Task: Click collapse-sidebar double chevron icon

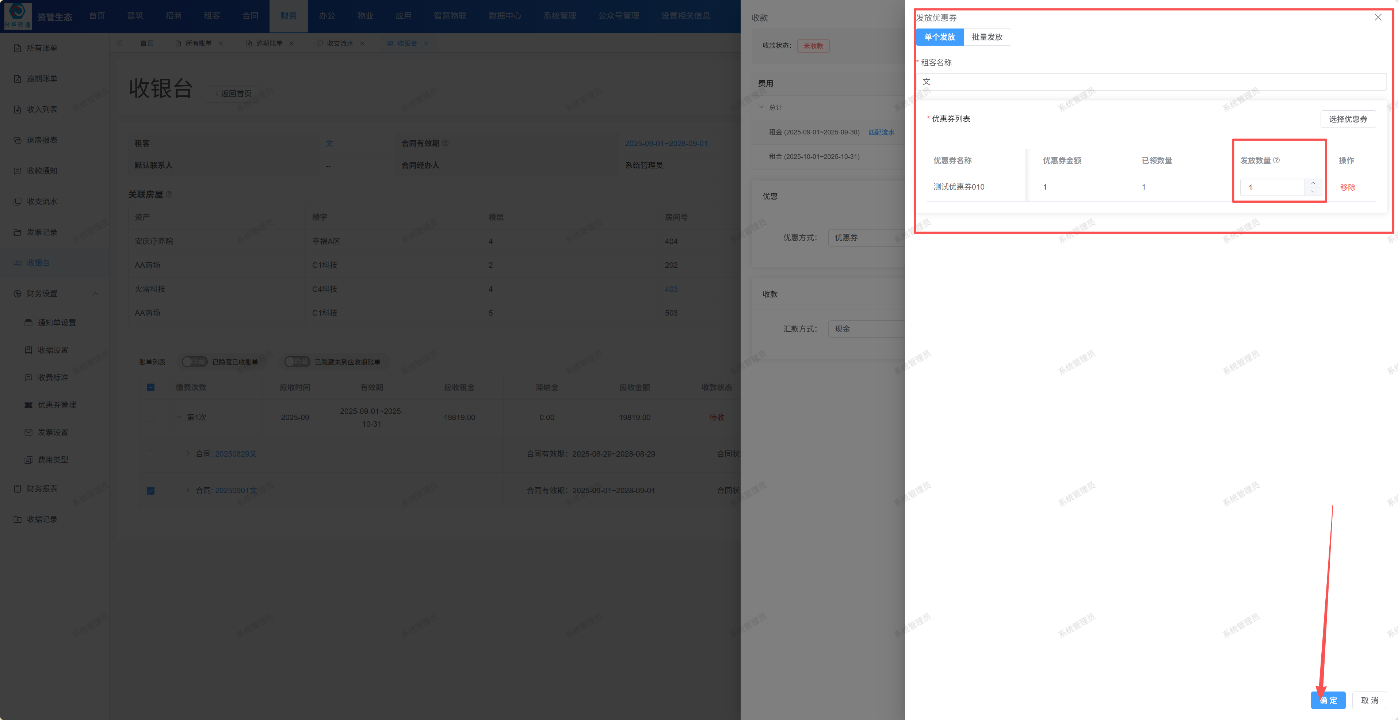Action: coord(119,43)
